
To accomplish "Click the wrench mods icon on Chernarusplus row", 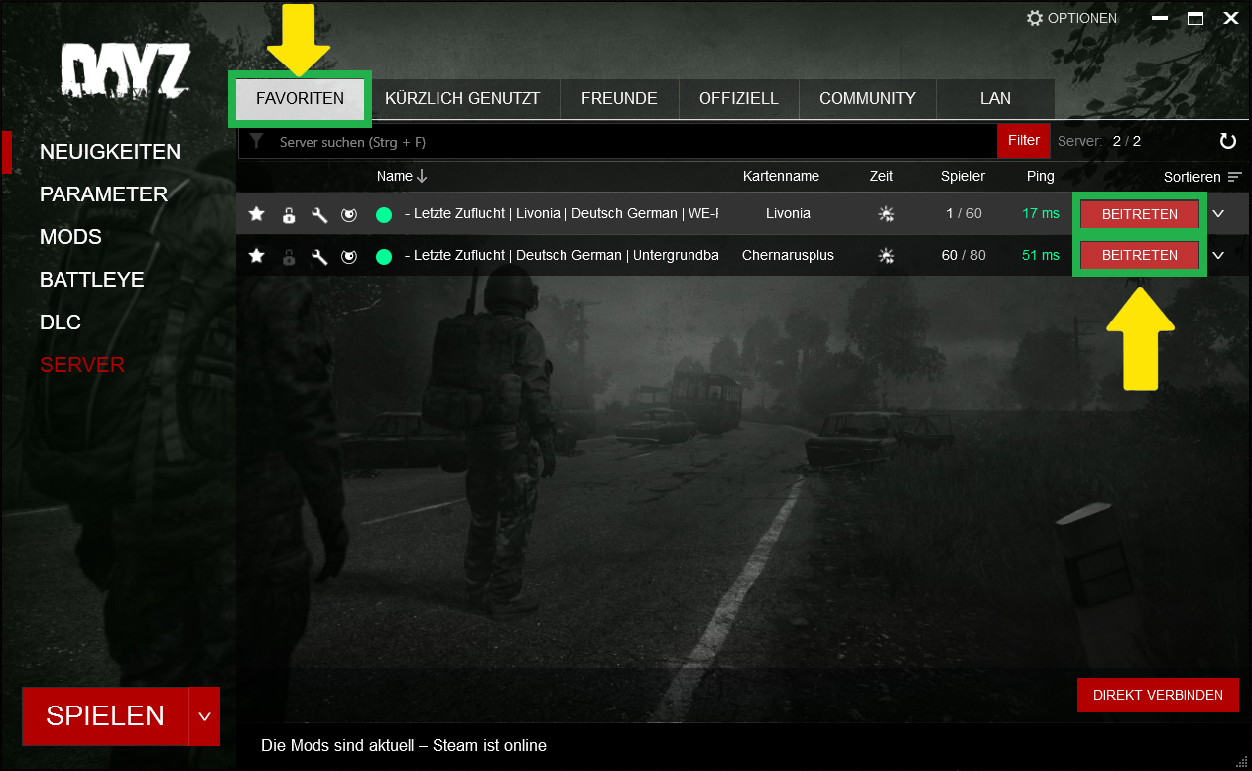I will pyautogui.click(x=319, y=256).
